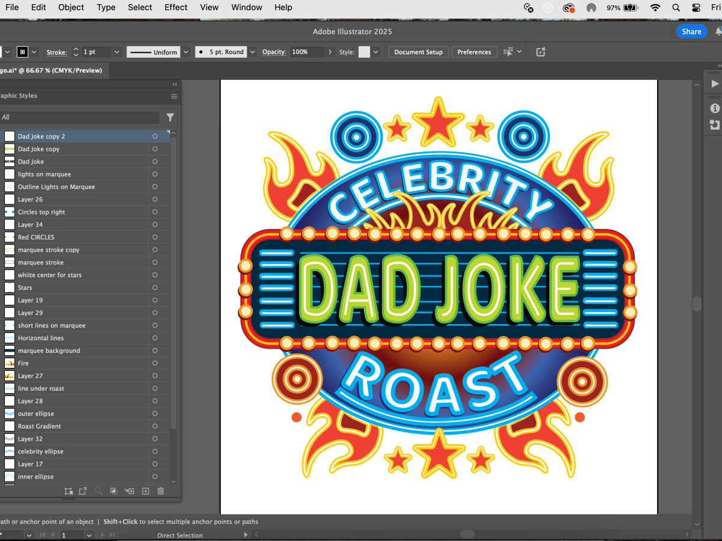Click the Style swatch in control bar

coord(364,52)
